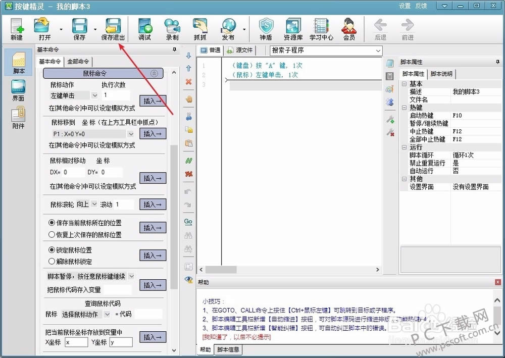Click the 我知道了，以后不必提示 link

[x=236, y=337]
